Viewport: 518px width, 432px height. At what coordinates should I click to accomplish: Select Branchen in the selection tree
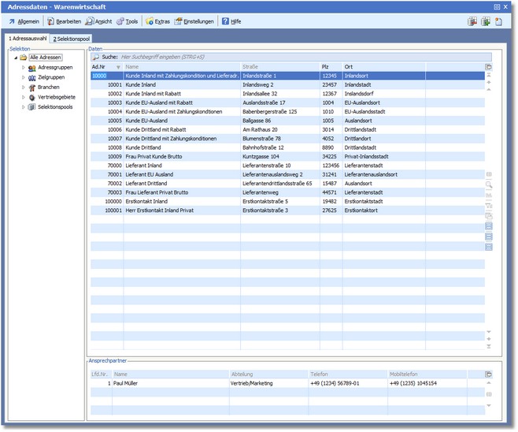coord(48,88)
